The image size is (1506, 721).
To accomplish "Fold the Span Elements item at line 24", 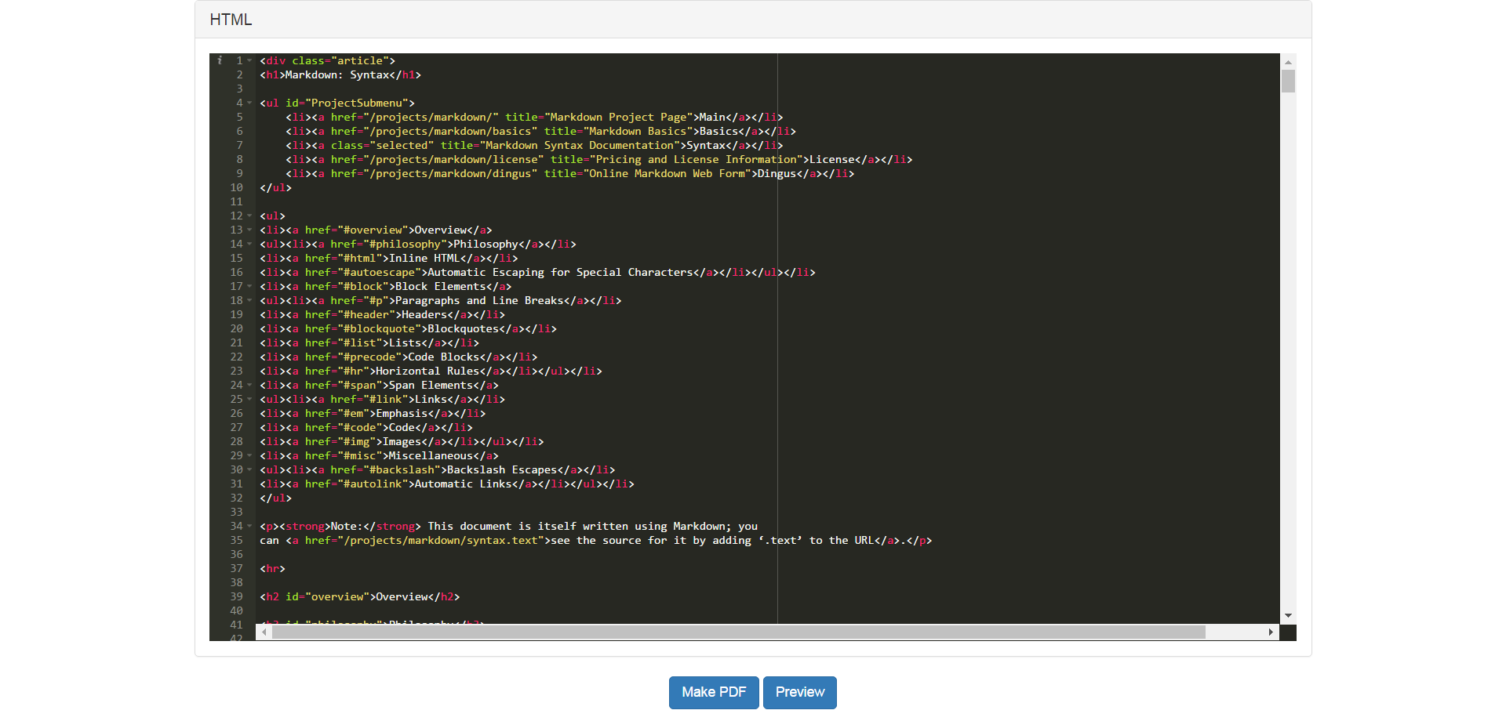I will [x=249, y=385].
